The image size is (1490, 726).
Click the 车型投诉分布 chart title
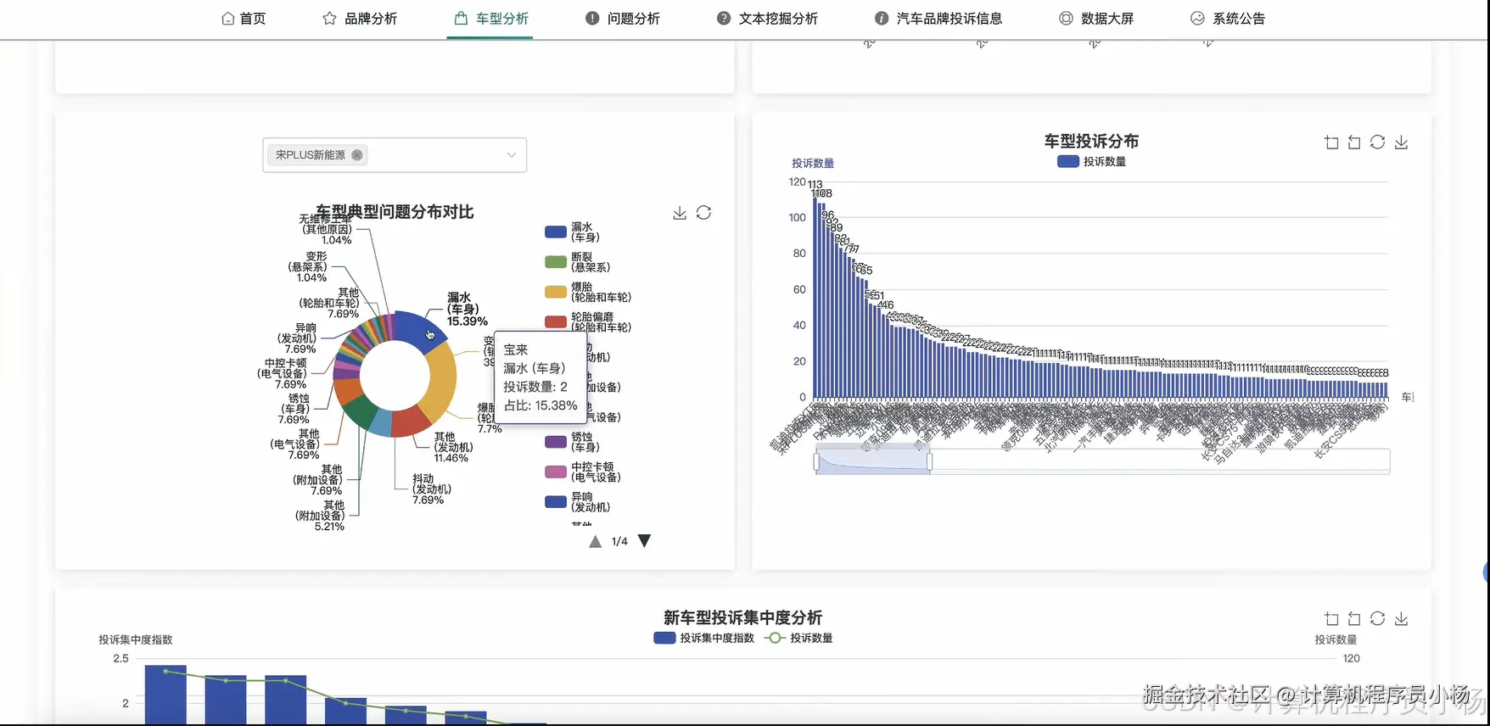(1091, 141)
